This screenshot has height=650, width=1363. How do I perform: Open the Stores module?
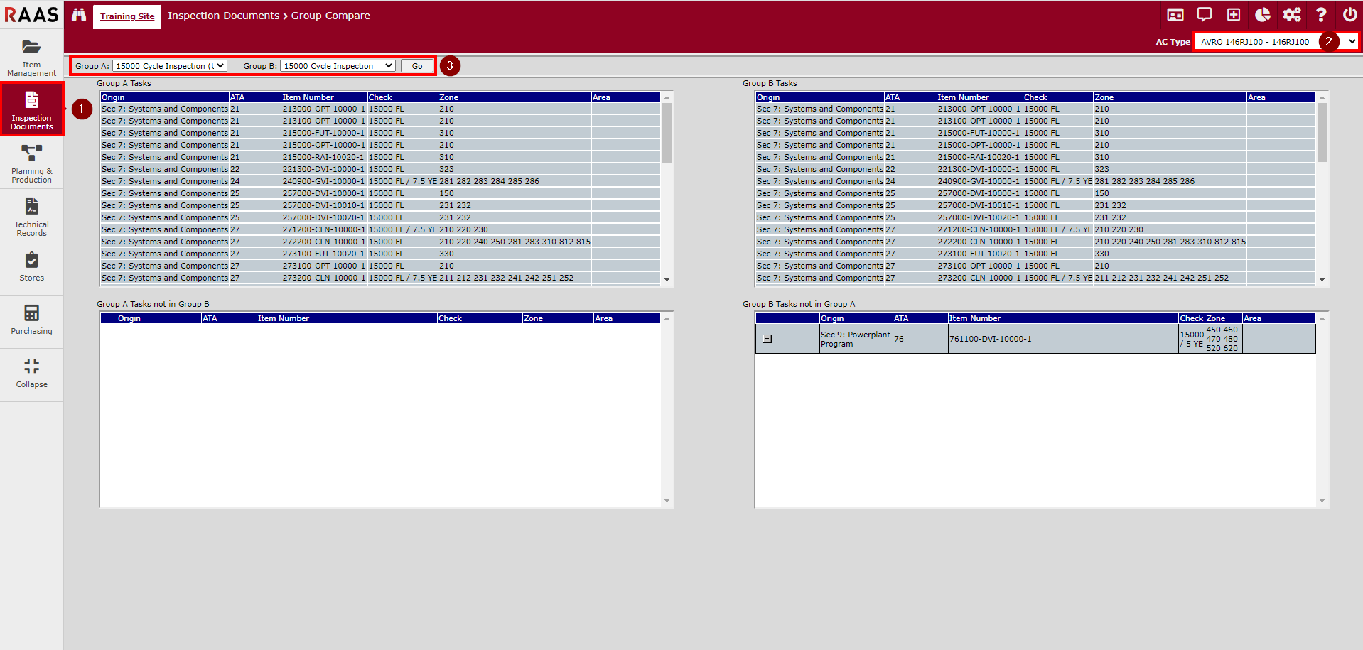31,267
